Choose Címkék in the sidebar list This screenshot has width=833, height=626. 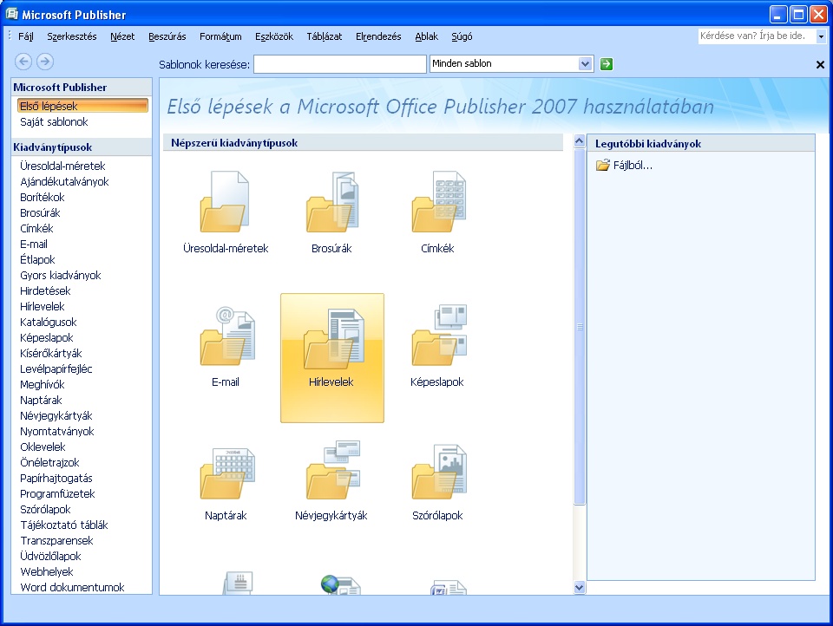click(36, 228)
